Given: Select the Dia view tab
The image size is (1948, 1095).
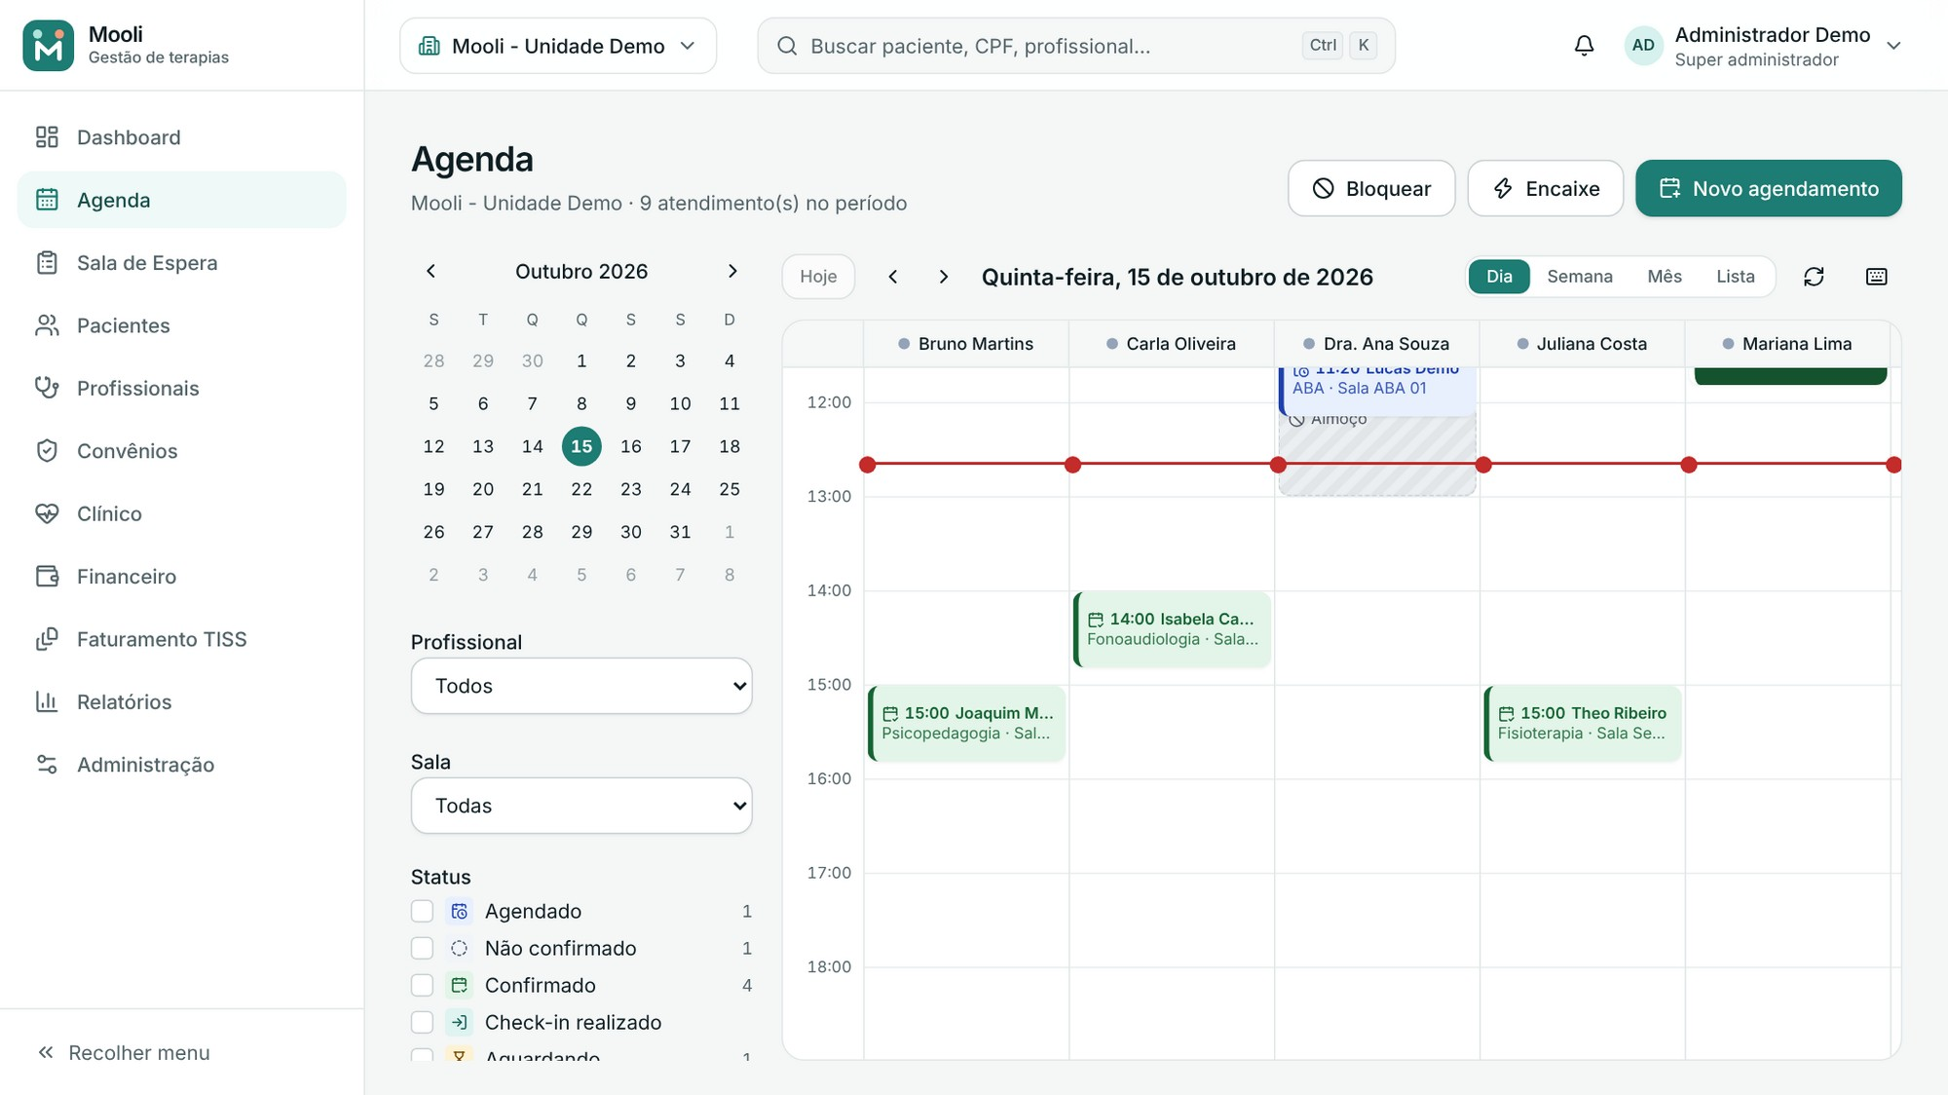Looking at the screenshot, I should click(1499, 277).
